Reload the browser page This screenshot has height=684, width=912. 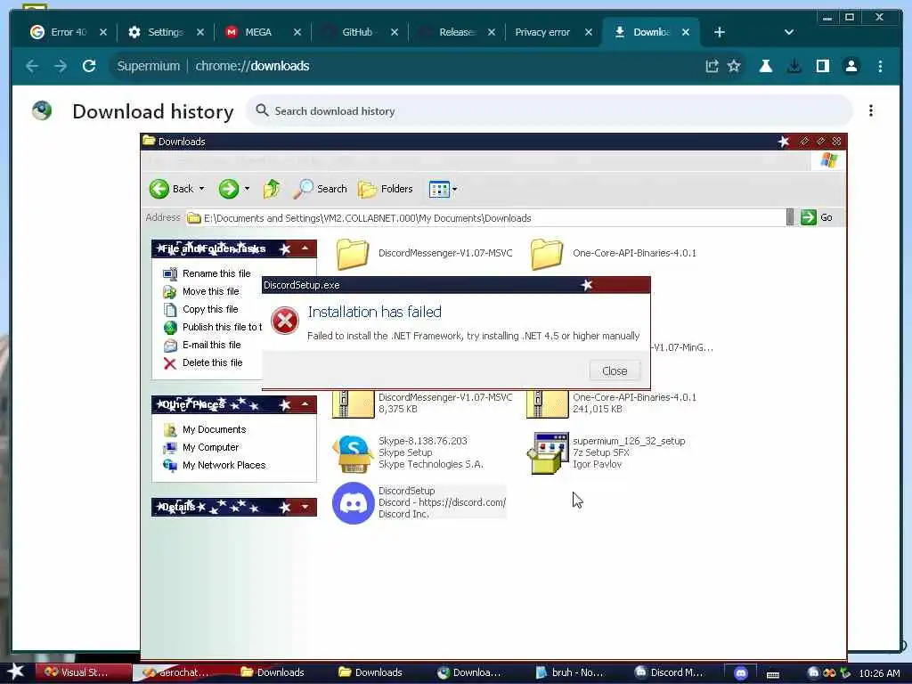pyautogui.click(x=89, y=66)
